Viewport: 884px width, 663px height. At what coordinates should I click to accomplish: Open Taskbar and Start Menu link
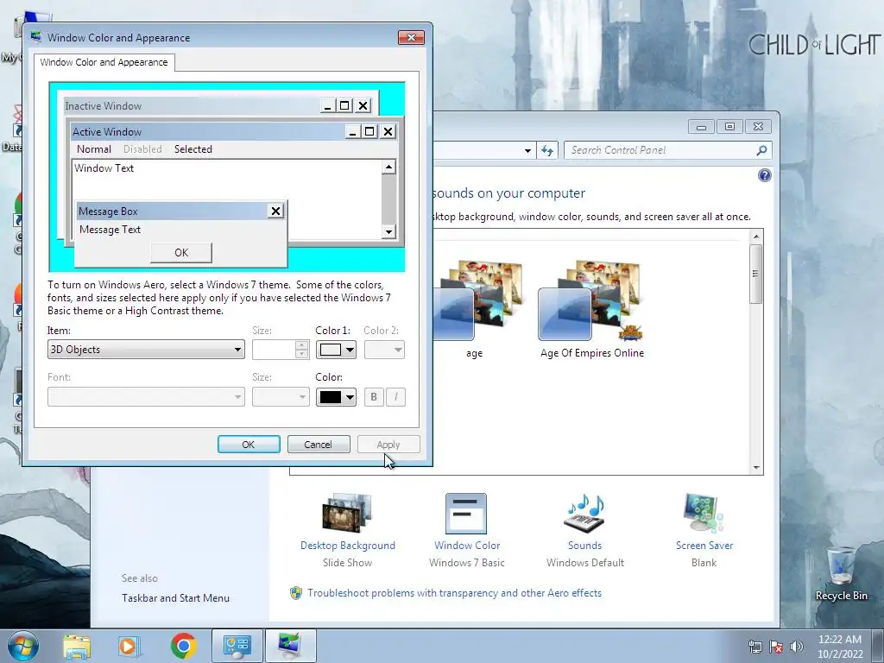[175, 598]
